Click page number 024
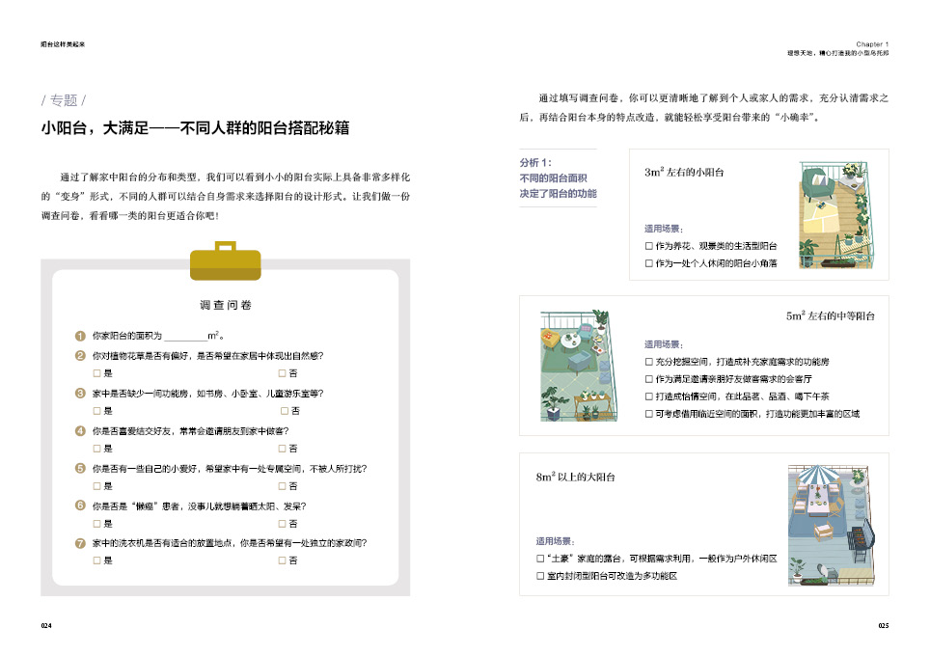 pyautogui.click(x=46, y=625)
